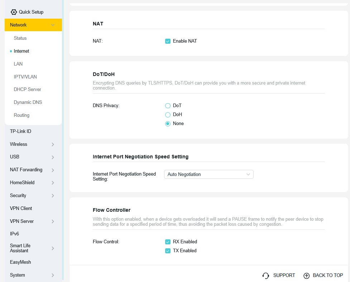
Task: Click the Back to Top arrow icon
Action: pos(306,276)
